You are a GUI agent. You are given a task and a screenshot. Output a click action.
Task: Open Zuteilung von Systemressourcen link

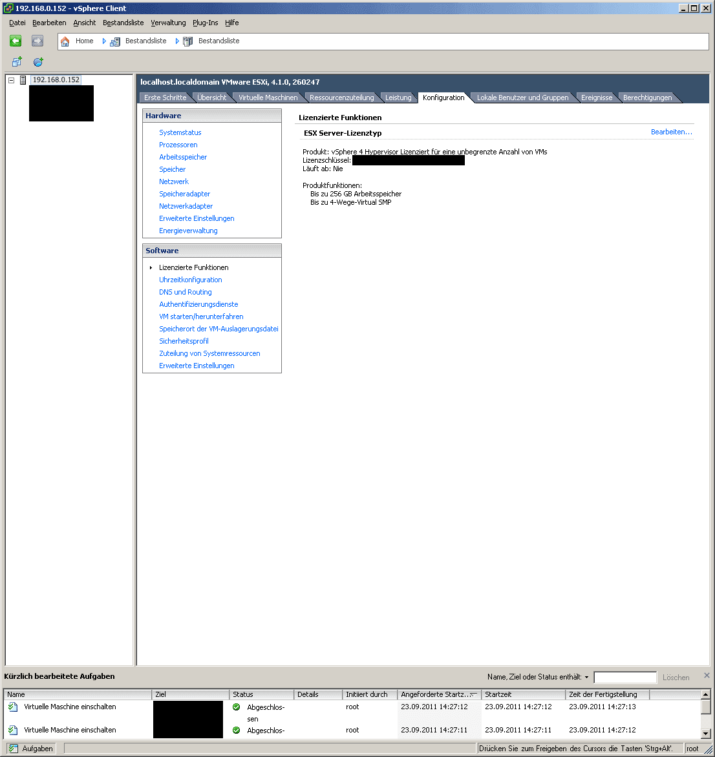click(209, 353)
